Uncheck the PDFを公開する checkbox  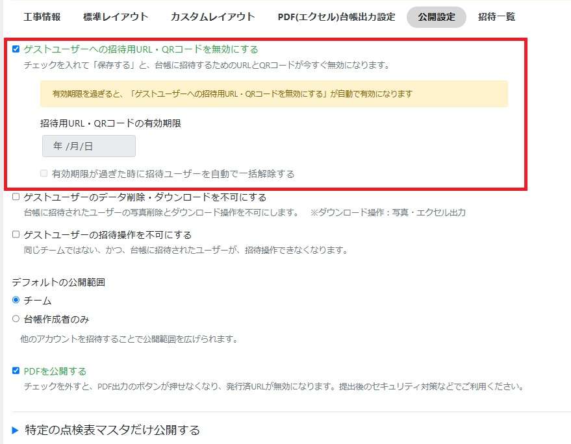(16, 371)
